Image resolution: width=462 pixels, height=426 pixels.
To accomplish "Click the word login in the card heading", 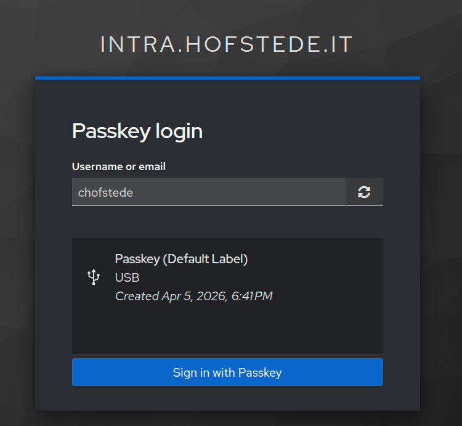I will (179, 131).
